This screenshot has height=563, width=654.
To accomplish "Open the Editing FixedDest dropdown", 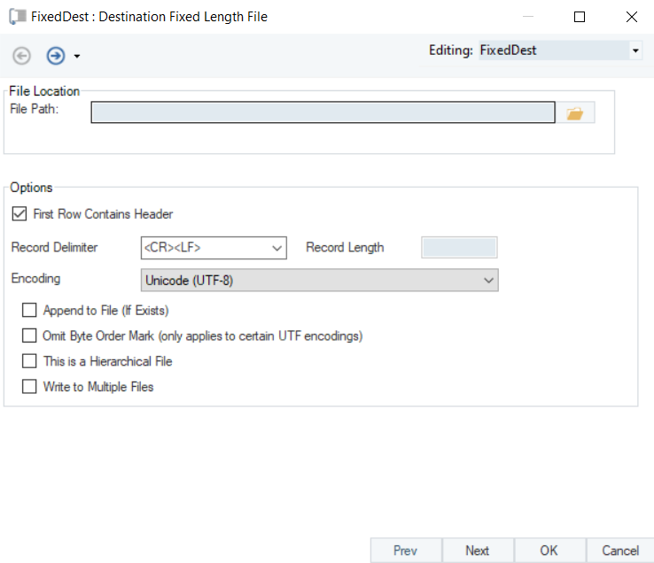I will (635, 51).
